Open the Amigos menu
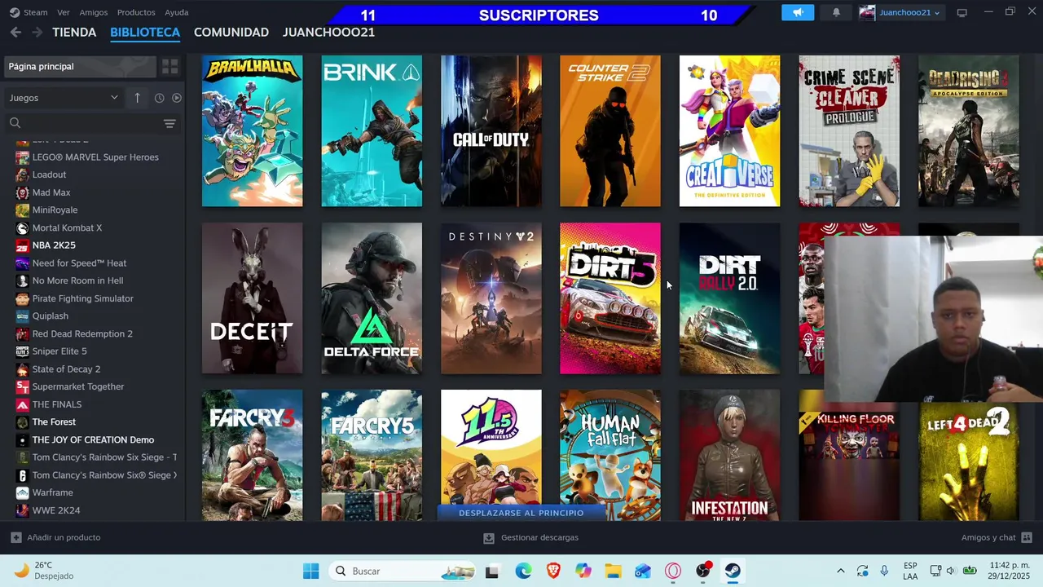This screenshot has width=1043, height=587. coord(94,12)
